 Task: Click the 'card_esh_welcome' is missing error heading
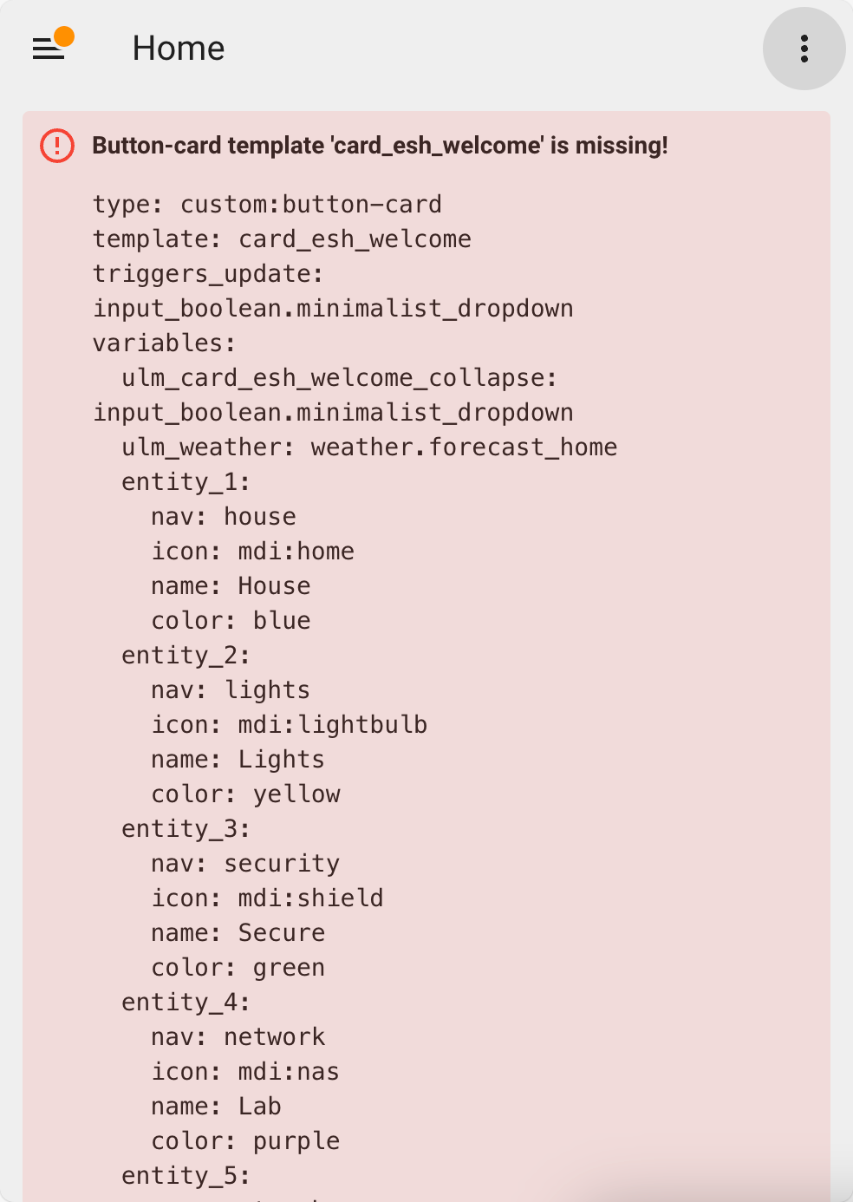tap(380, 146)
